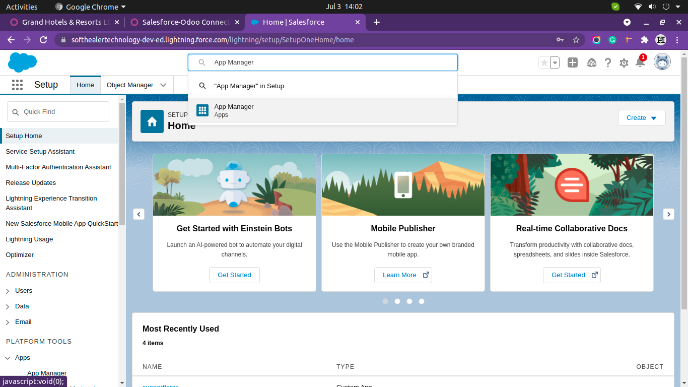Open Release Updates in sidebar
Viewport: 688px width, 387px height.
pos(31,183)
